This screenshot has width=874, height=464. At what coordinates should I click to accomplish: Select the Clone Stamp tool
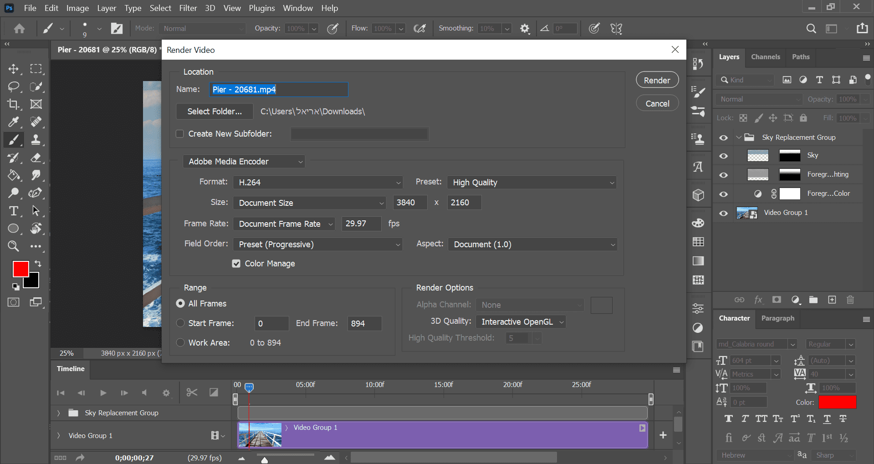pos(36,140)
